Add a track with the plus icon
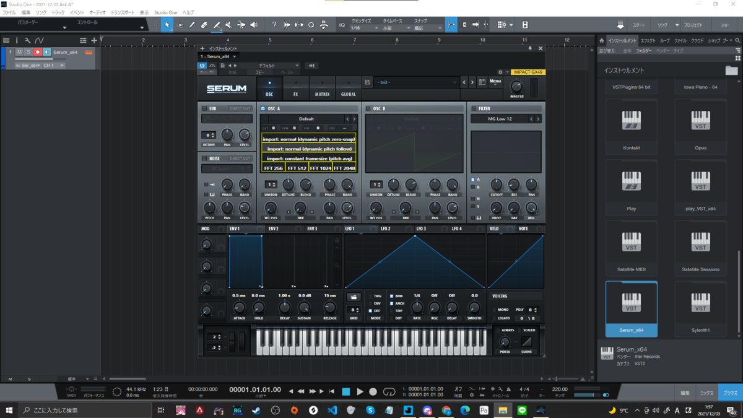Image resolution: width=743 pixels, height=418 pixels. pos(94,40)
